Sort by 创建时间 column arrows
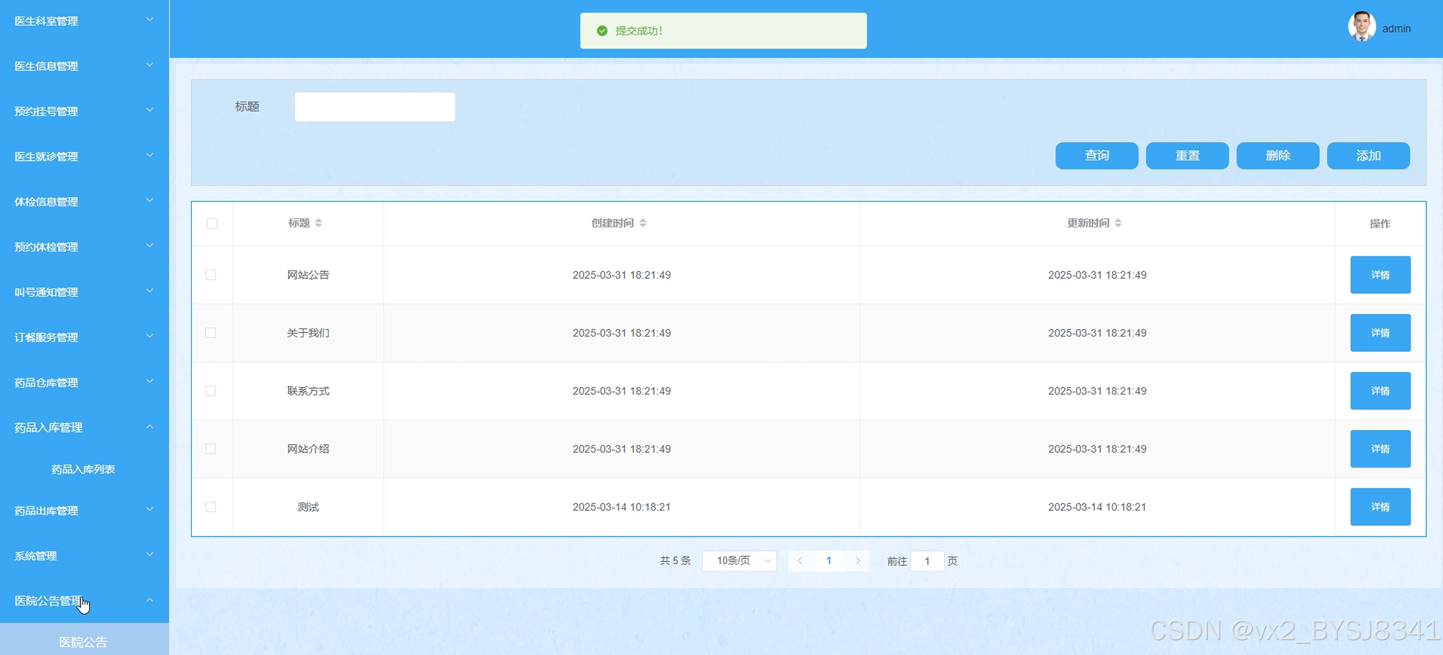 (x=642, y=223)
